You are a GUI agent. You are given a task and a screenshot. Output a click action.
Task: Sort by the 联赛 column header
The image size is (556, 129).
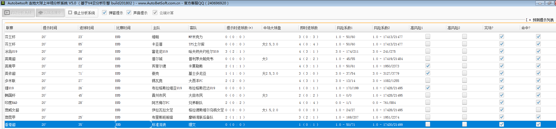point(10,28)
